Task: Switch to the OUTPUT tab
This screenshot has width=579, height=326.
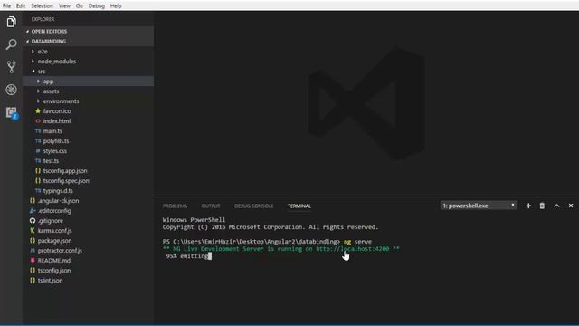Action: pyautogui.click(x=211, y=206)
